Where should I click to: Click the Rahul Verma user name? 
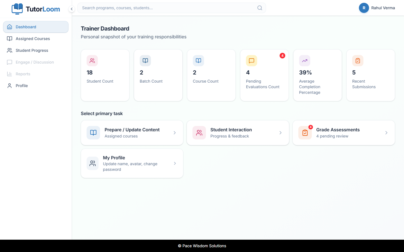click(x=383, y=8)
